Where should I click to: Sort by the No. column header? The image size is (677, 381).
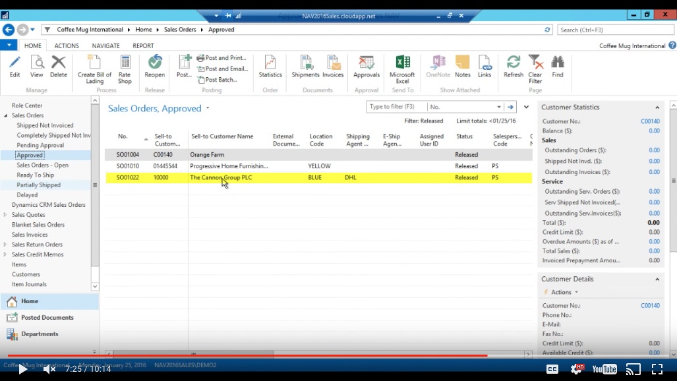(x=123, y=136)
